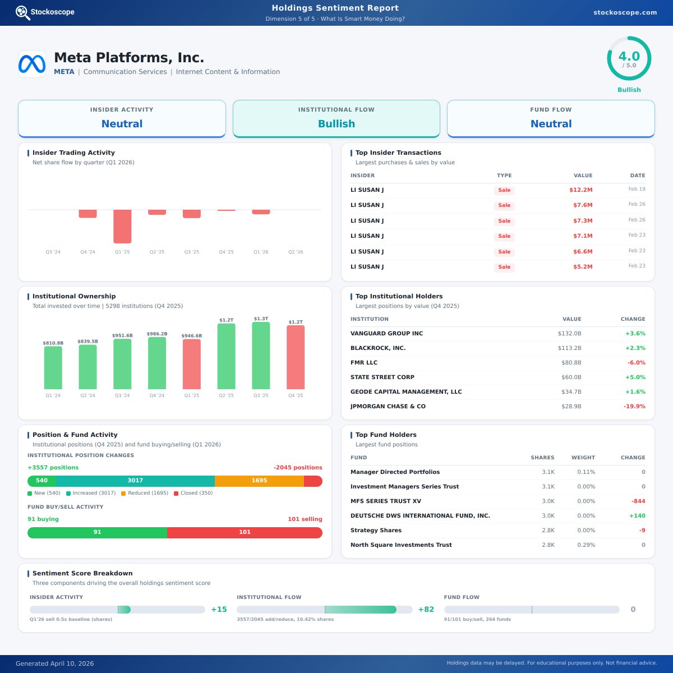Click the Meta infinity logo icon

(x=32, y=64)
